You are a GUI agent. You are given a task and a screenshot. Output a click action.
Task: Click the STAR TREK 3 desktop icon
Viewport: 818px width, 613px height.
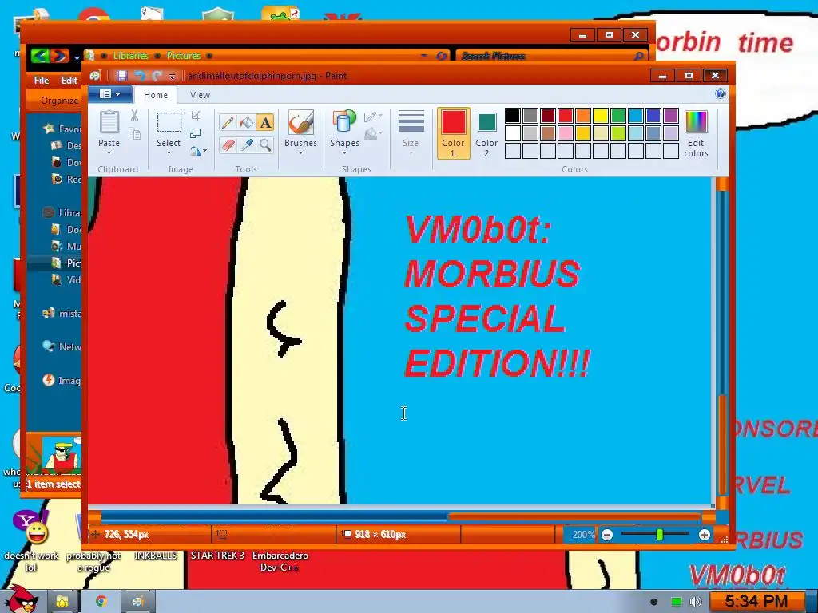[x=217, y=556]
